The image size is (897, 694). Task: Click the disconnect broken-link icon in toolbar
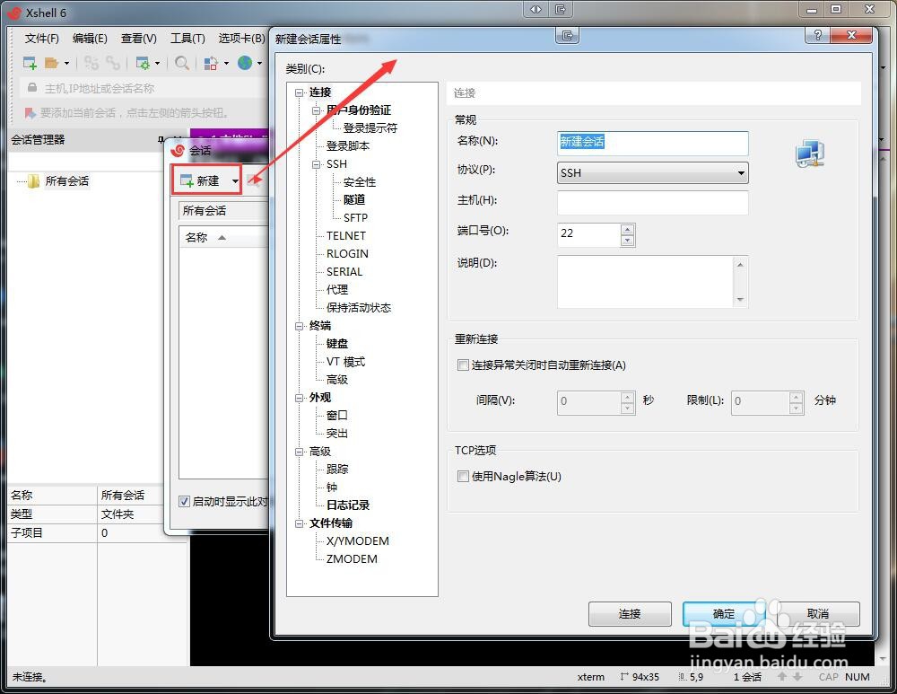pos(91,63)
